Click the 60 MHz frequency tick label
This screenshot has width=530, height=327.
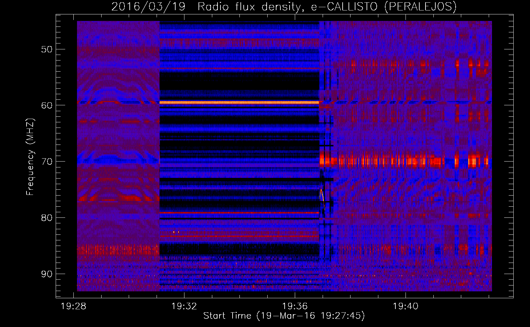tap(47, 105)
